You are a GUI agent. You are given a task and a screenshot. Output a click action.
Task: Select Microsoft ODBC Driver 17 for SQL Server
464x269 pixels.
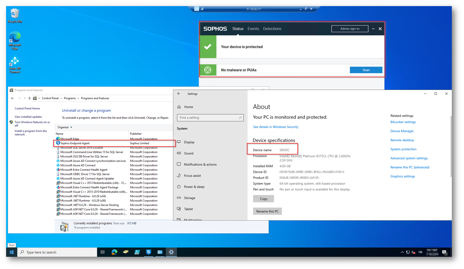pyautogui.click(x=114, y=174)
